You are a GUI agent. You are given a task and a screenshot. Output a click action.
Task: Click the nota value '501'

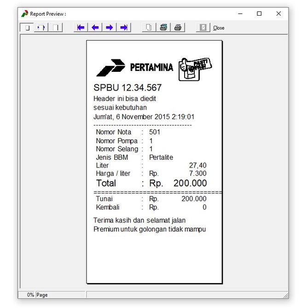(155, 132)
